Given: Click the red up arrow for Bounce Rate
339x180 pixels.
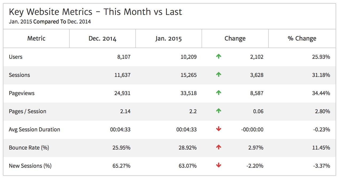Looking at the screenshot, I should tap(219, 147).
